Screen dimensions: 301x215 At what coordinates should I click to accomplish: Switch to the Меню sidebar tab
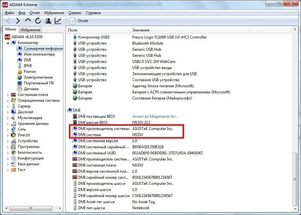(11, 29)
